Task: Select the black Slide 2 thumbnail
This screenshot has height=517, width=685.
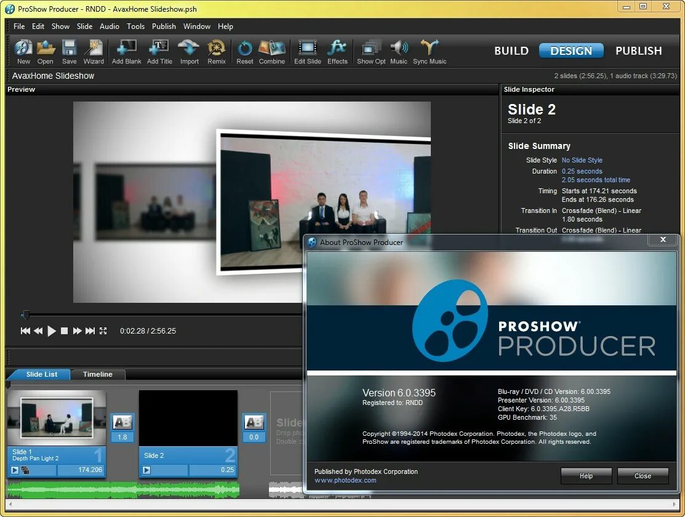Action: (188, 419)
